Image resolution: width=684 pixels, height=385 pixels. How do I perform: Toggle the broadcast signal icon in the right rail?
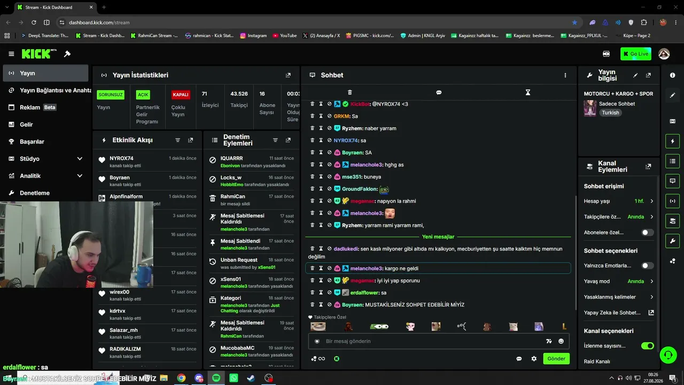click(x=672, y=201)
